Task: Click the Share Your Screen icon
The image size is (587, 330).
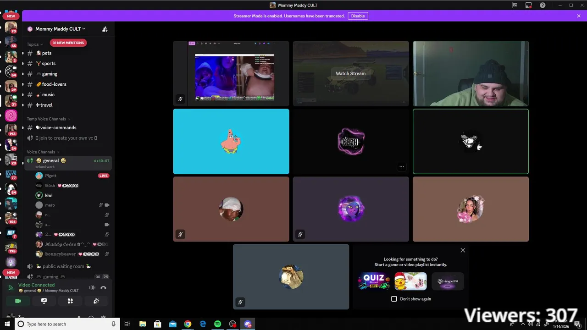Action: coord(44,301)
